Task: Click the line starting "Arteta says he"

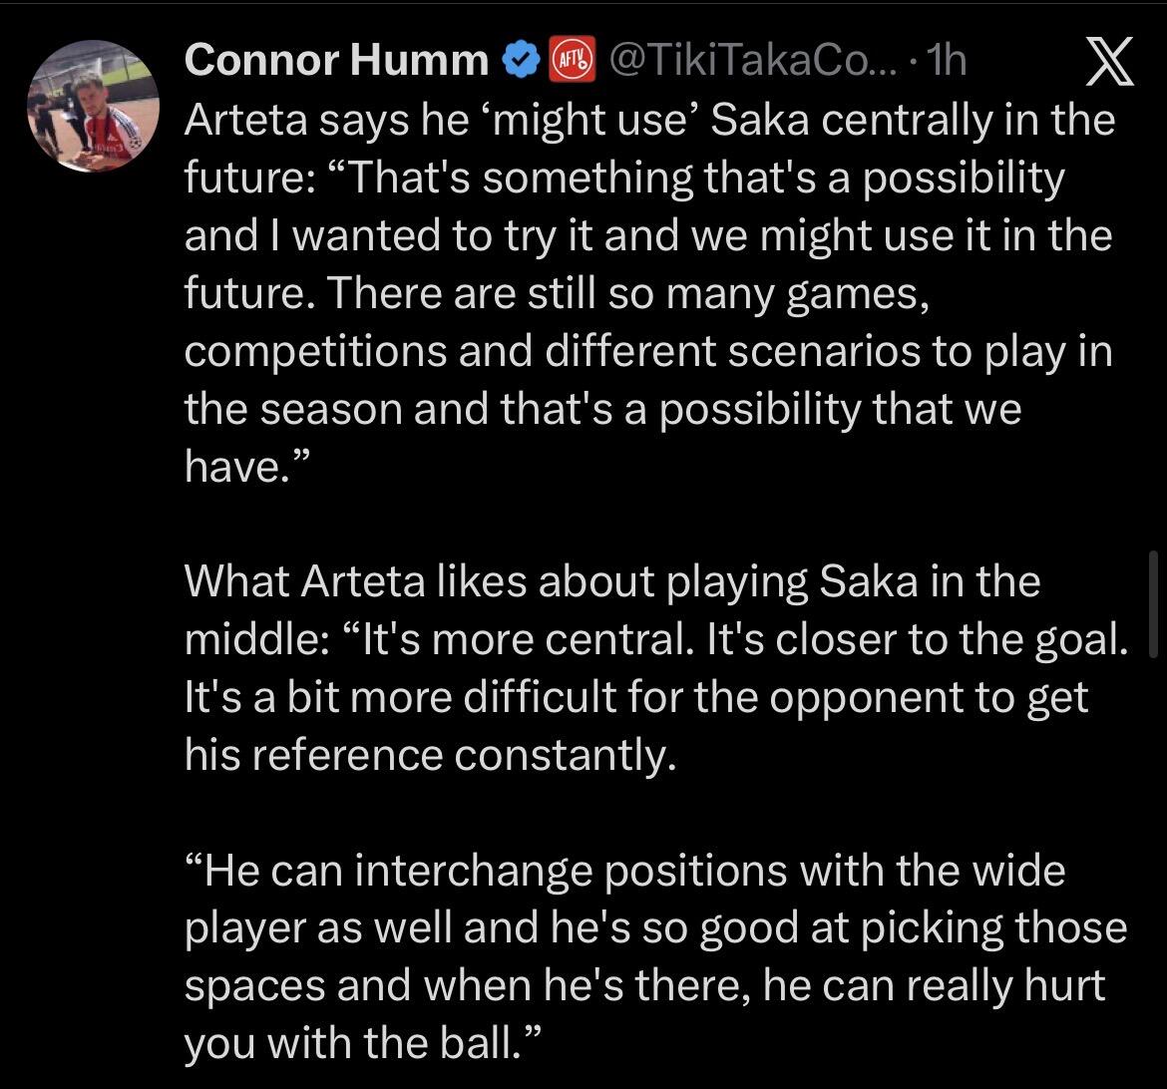Action: [x=648, y=120]
